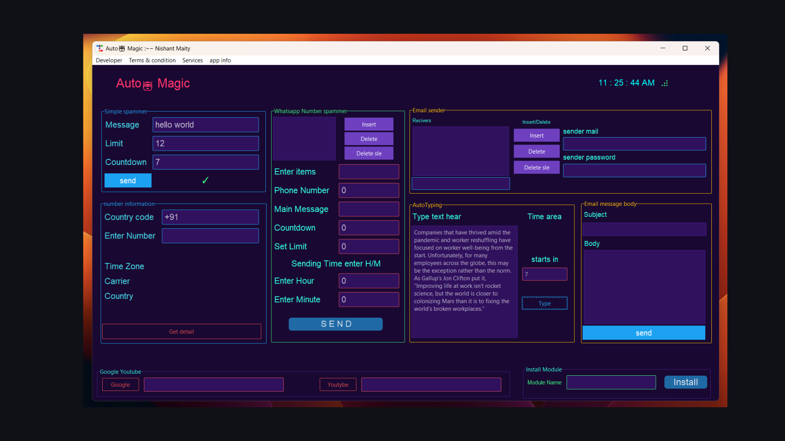Click the Get detail button
785x441 pixels.
pos(182,331)
